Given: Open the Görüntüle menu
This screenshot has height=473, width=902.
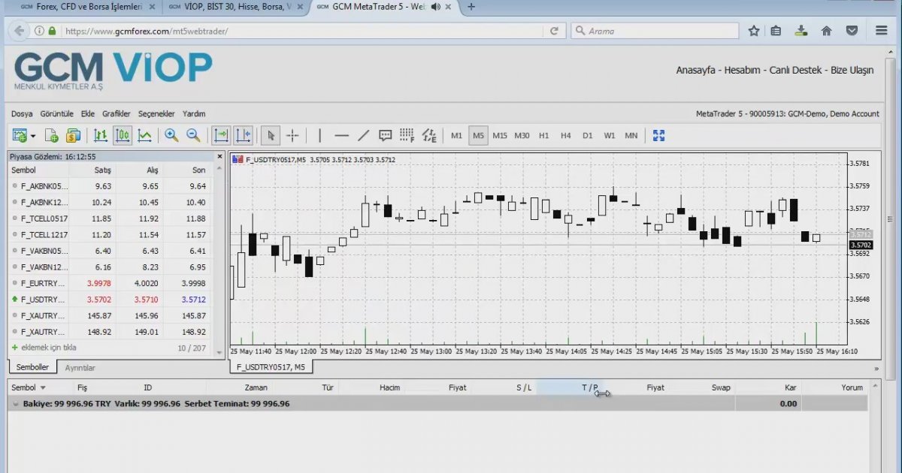Looking at the screenshot, I should [x=57, y=114].
